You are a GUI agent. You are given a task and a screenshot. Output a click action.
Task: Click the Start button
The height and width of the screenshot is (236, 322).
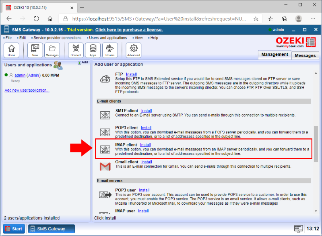click(x=14, y=229)
